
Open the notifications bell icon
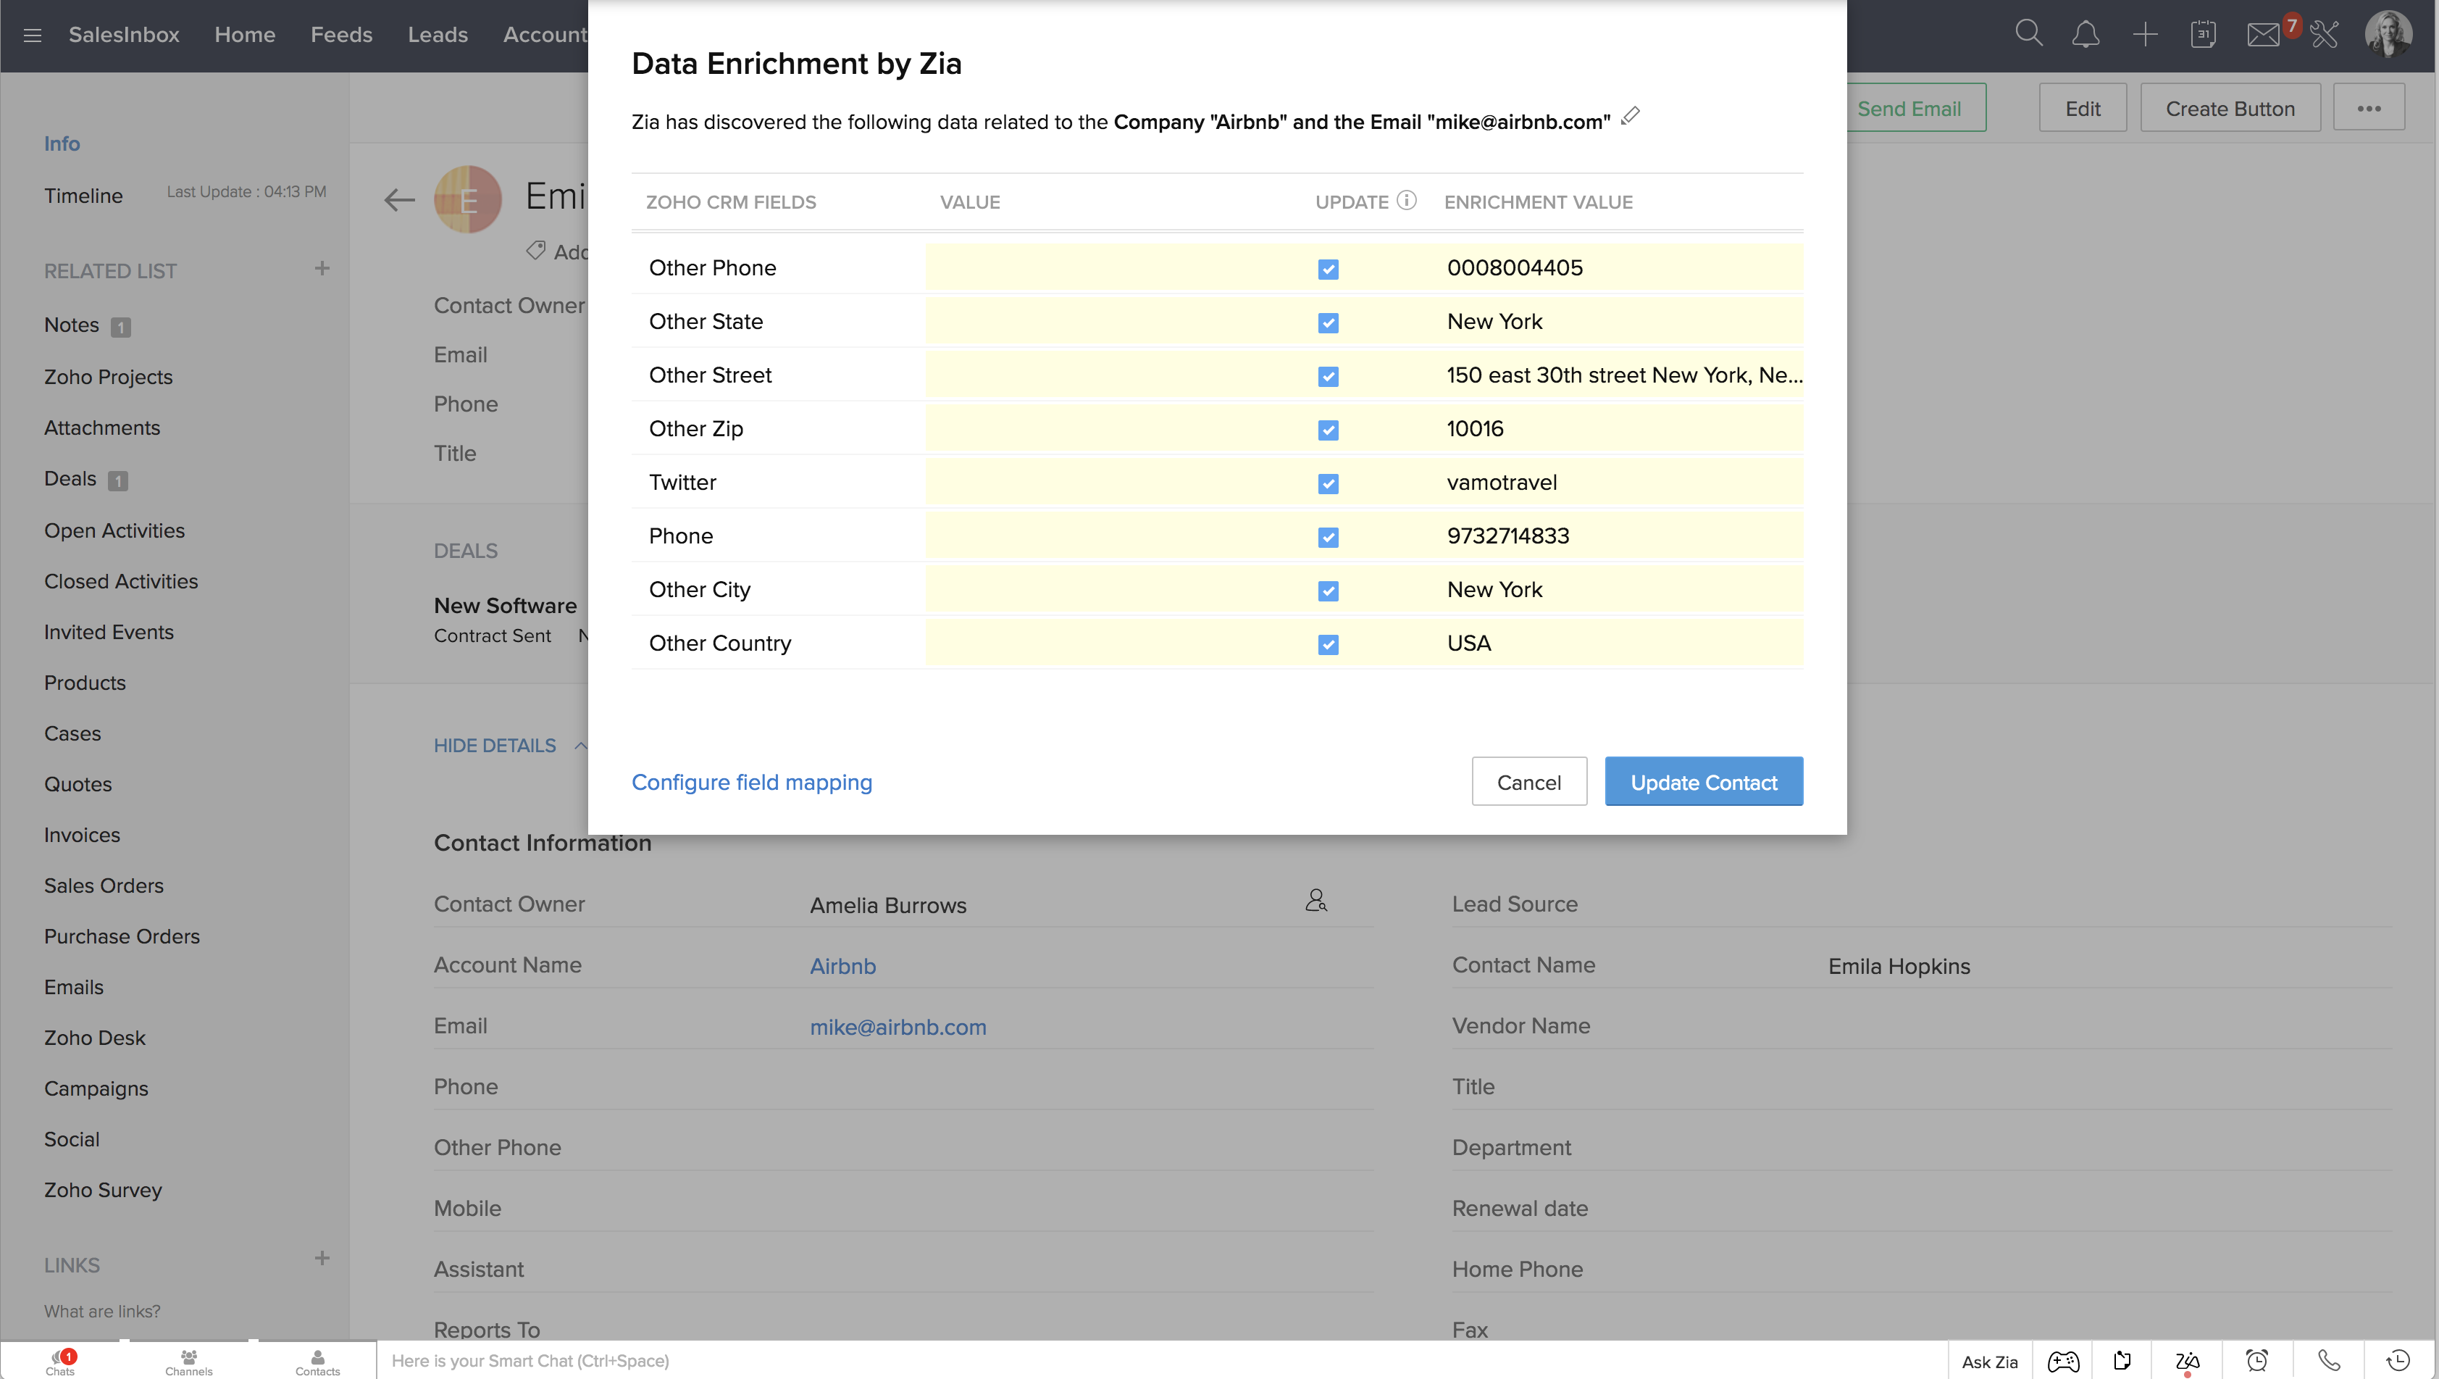click(2086, 35)
